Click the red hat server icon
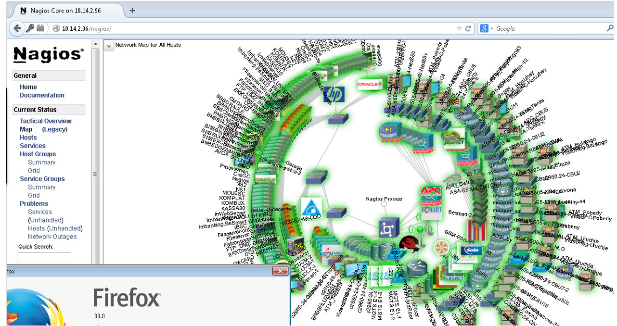The image size is (617, 326). [408, 243]
